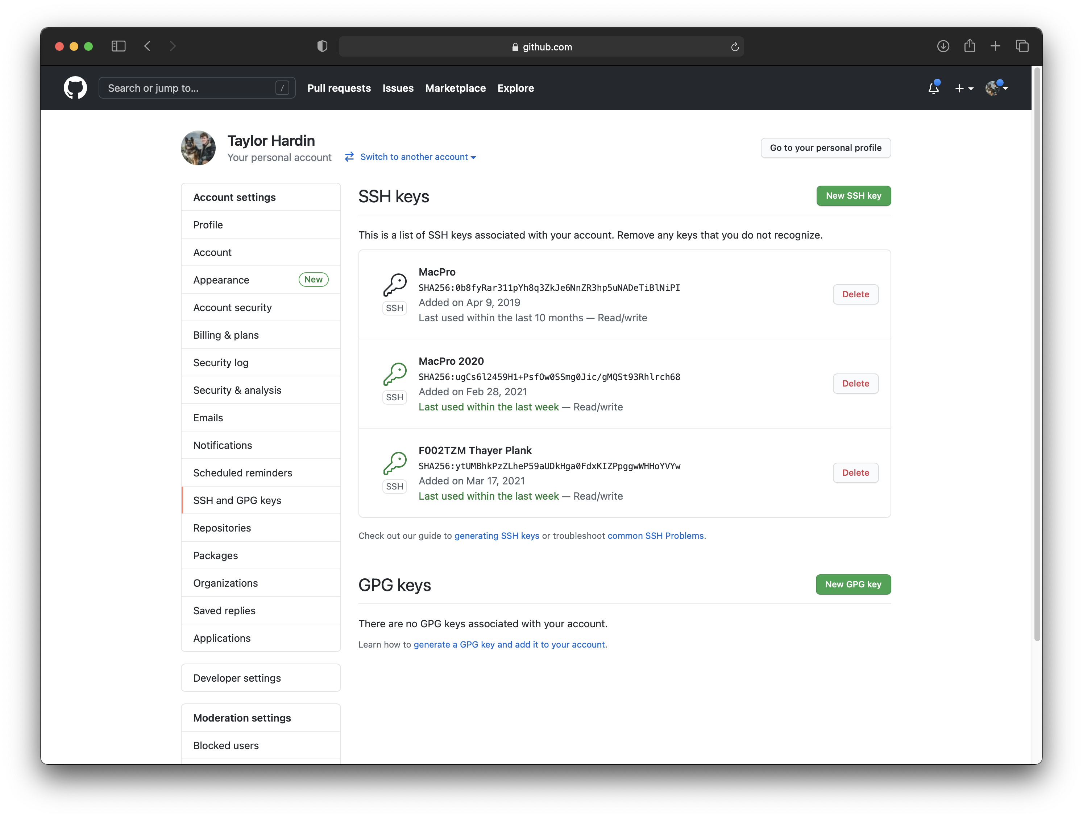Click the privacy shield icon
Viewport: 1083px width, 818px height.
pyautogui.click(x=322, y=46)
